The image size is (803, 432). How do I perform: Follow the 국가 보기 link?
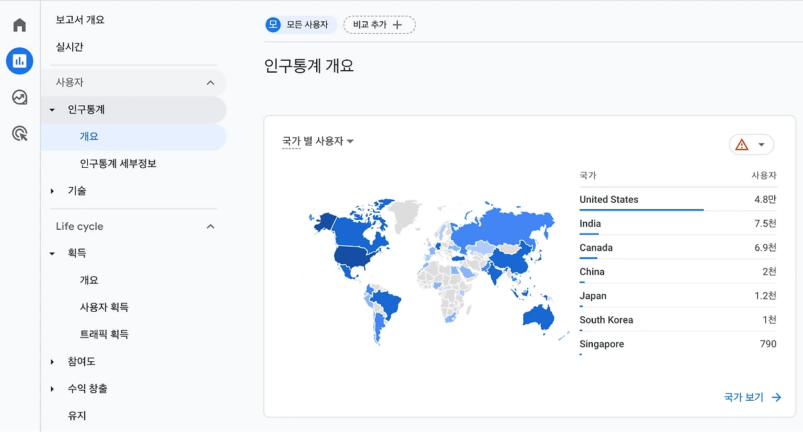coord(744,398)
